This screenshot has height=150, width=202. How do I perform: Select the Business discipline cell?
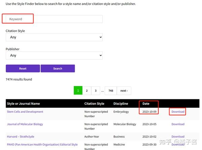119,137
